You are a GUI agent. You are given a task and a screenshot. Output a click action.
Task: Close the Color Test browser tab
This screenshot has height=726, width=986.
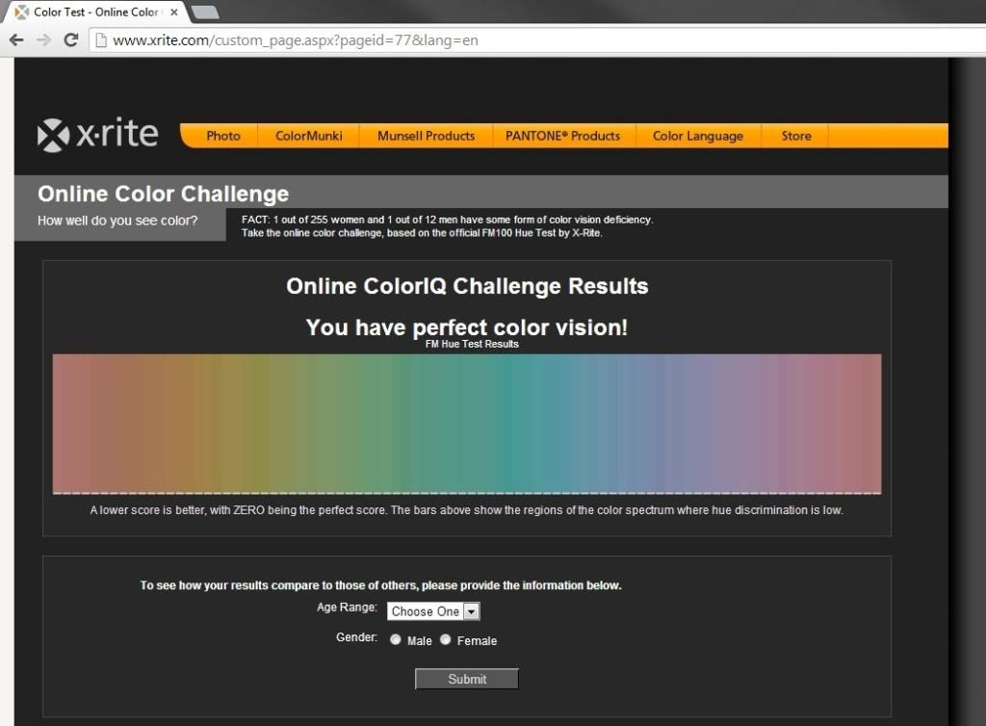[x=174, y=12]
